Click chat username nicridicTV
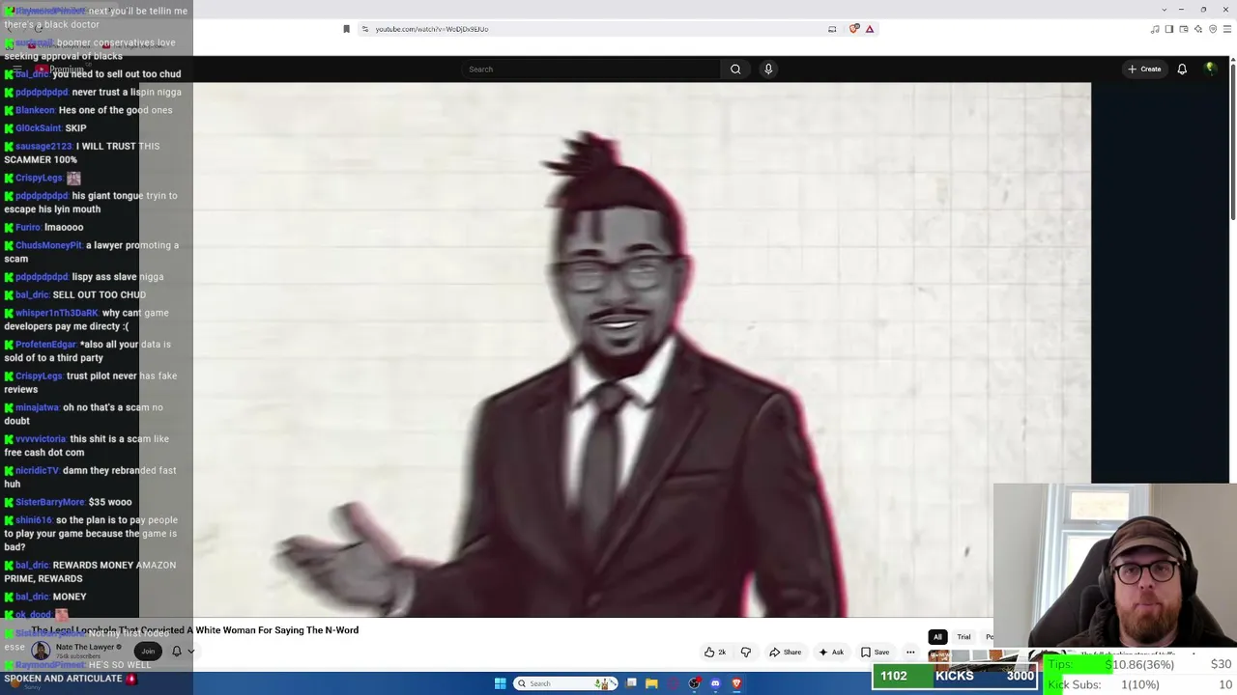This screenshot has width=1237, height=695. (37, 471)
